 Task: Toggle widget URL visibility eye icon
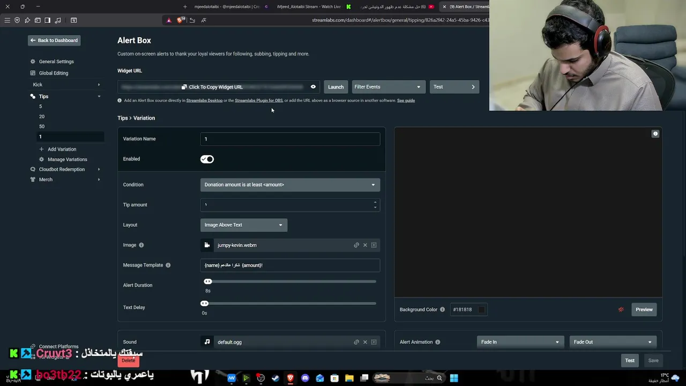click(313, 87)
